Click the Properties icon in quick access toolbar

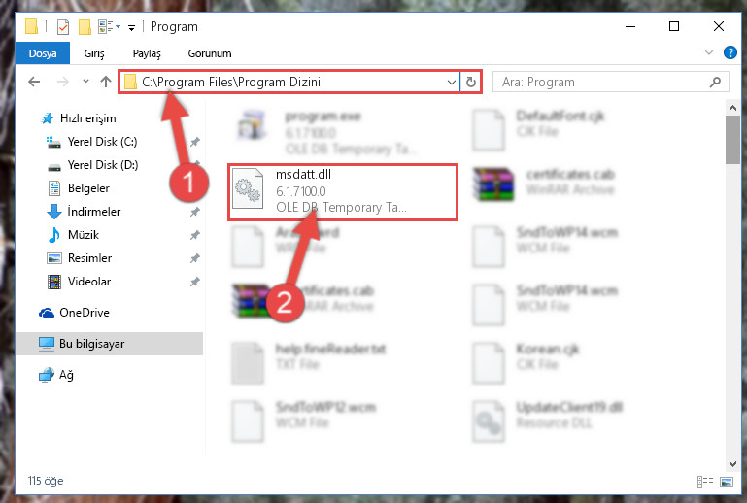[63, 26]
